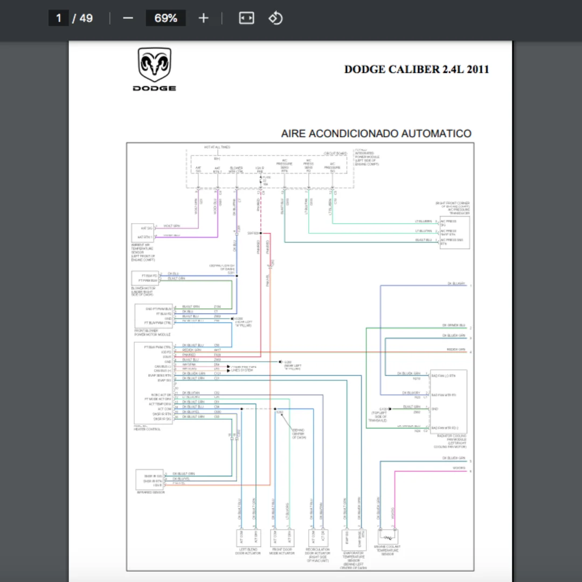This screenshot has width=582, height=582.
Task: Rotate the document counterclockwise
Action: click(275, 18)
